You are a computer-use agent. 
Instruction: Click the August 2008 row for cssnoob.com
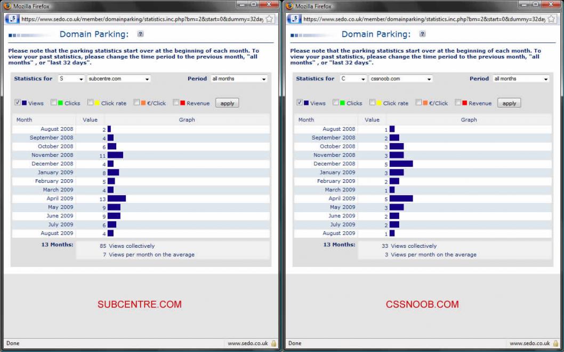point(423,129)
